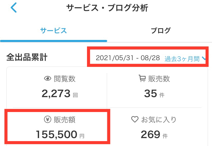This screenshot has height=146, width=212.
Task: Click the 販売数 label
Action: pyautogui.click(x=159, y=79)
